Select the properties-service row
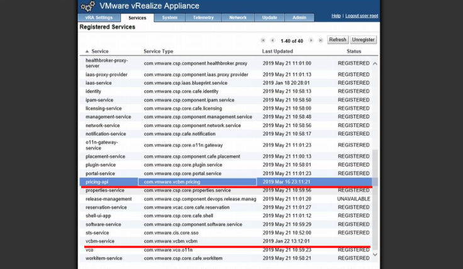The image size is (463, 269). coord(226,190)
